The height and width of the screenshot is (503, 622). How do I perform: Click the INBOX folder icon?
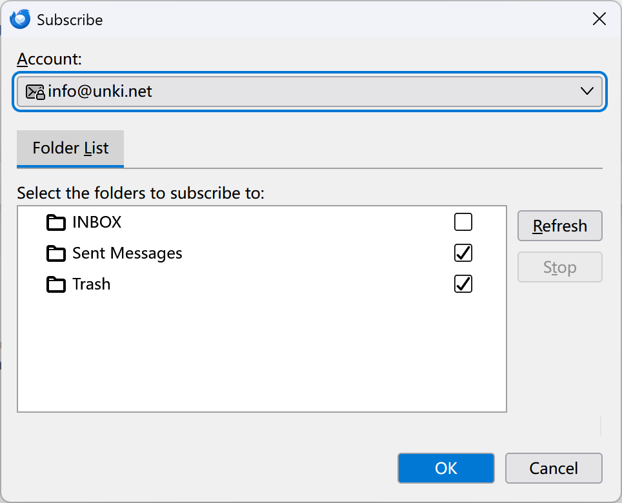[56, 223]
